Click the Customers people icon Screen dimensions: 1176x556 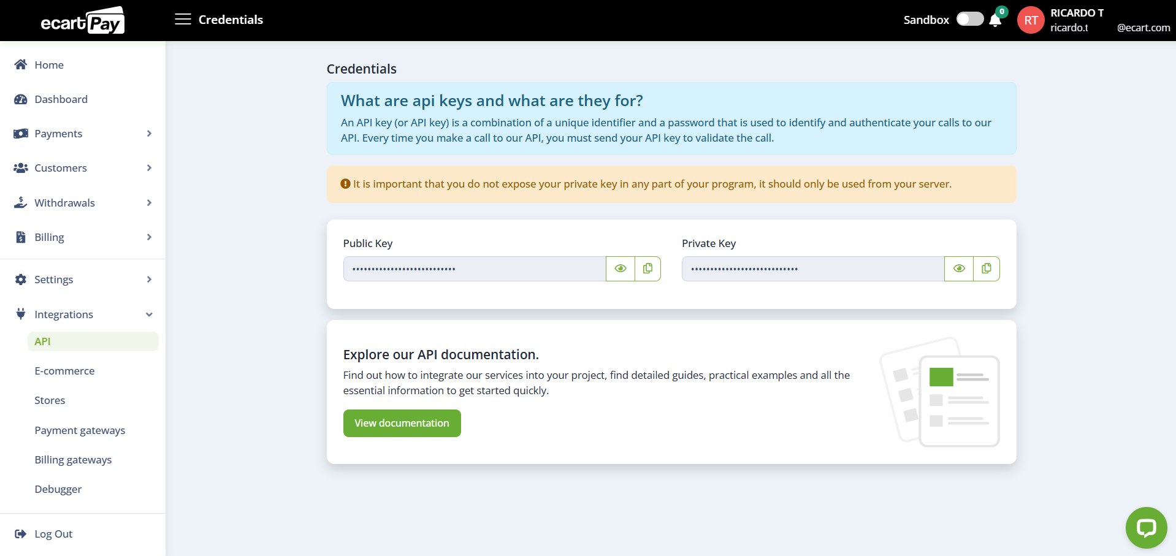(x=20, y=167)
